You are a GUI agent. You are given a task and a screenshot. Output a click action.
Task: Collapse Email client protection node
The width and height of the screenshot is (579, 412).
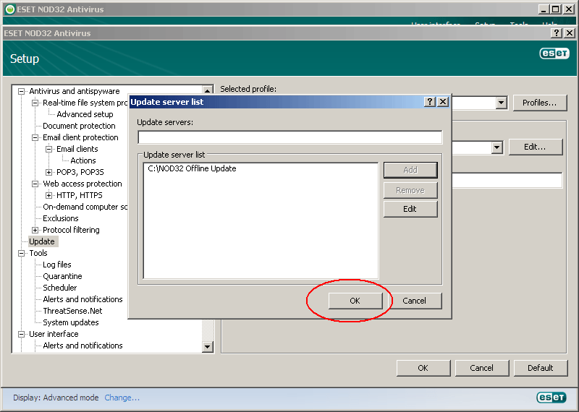coord(35,137)
